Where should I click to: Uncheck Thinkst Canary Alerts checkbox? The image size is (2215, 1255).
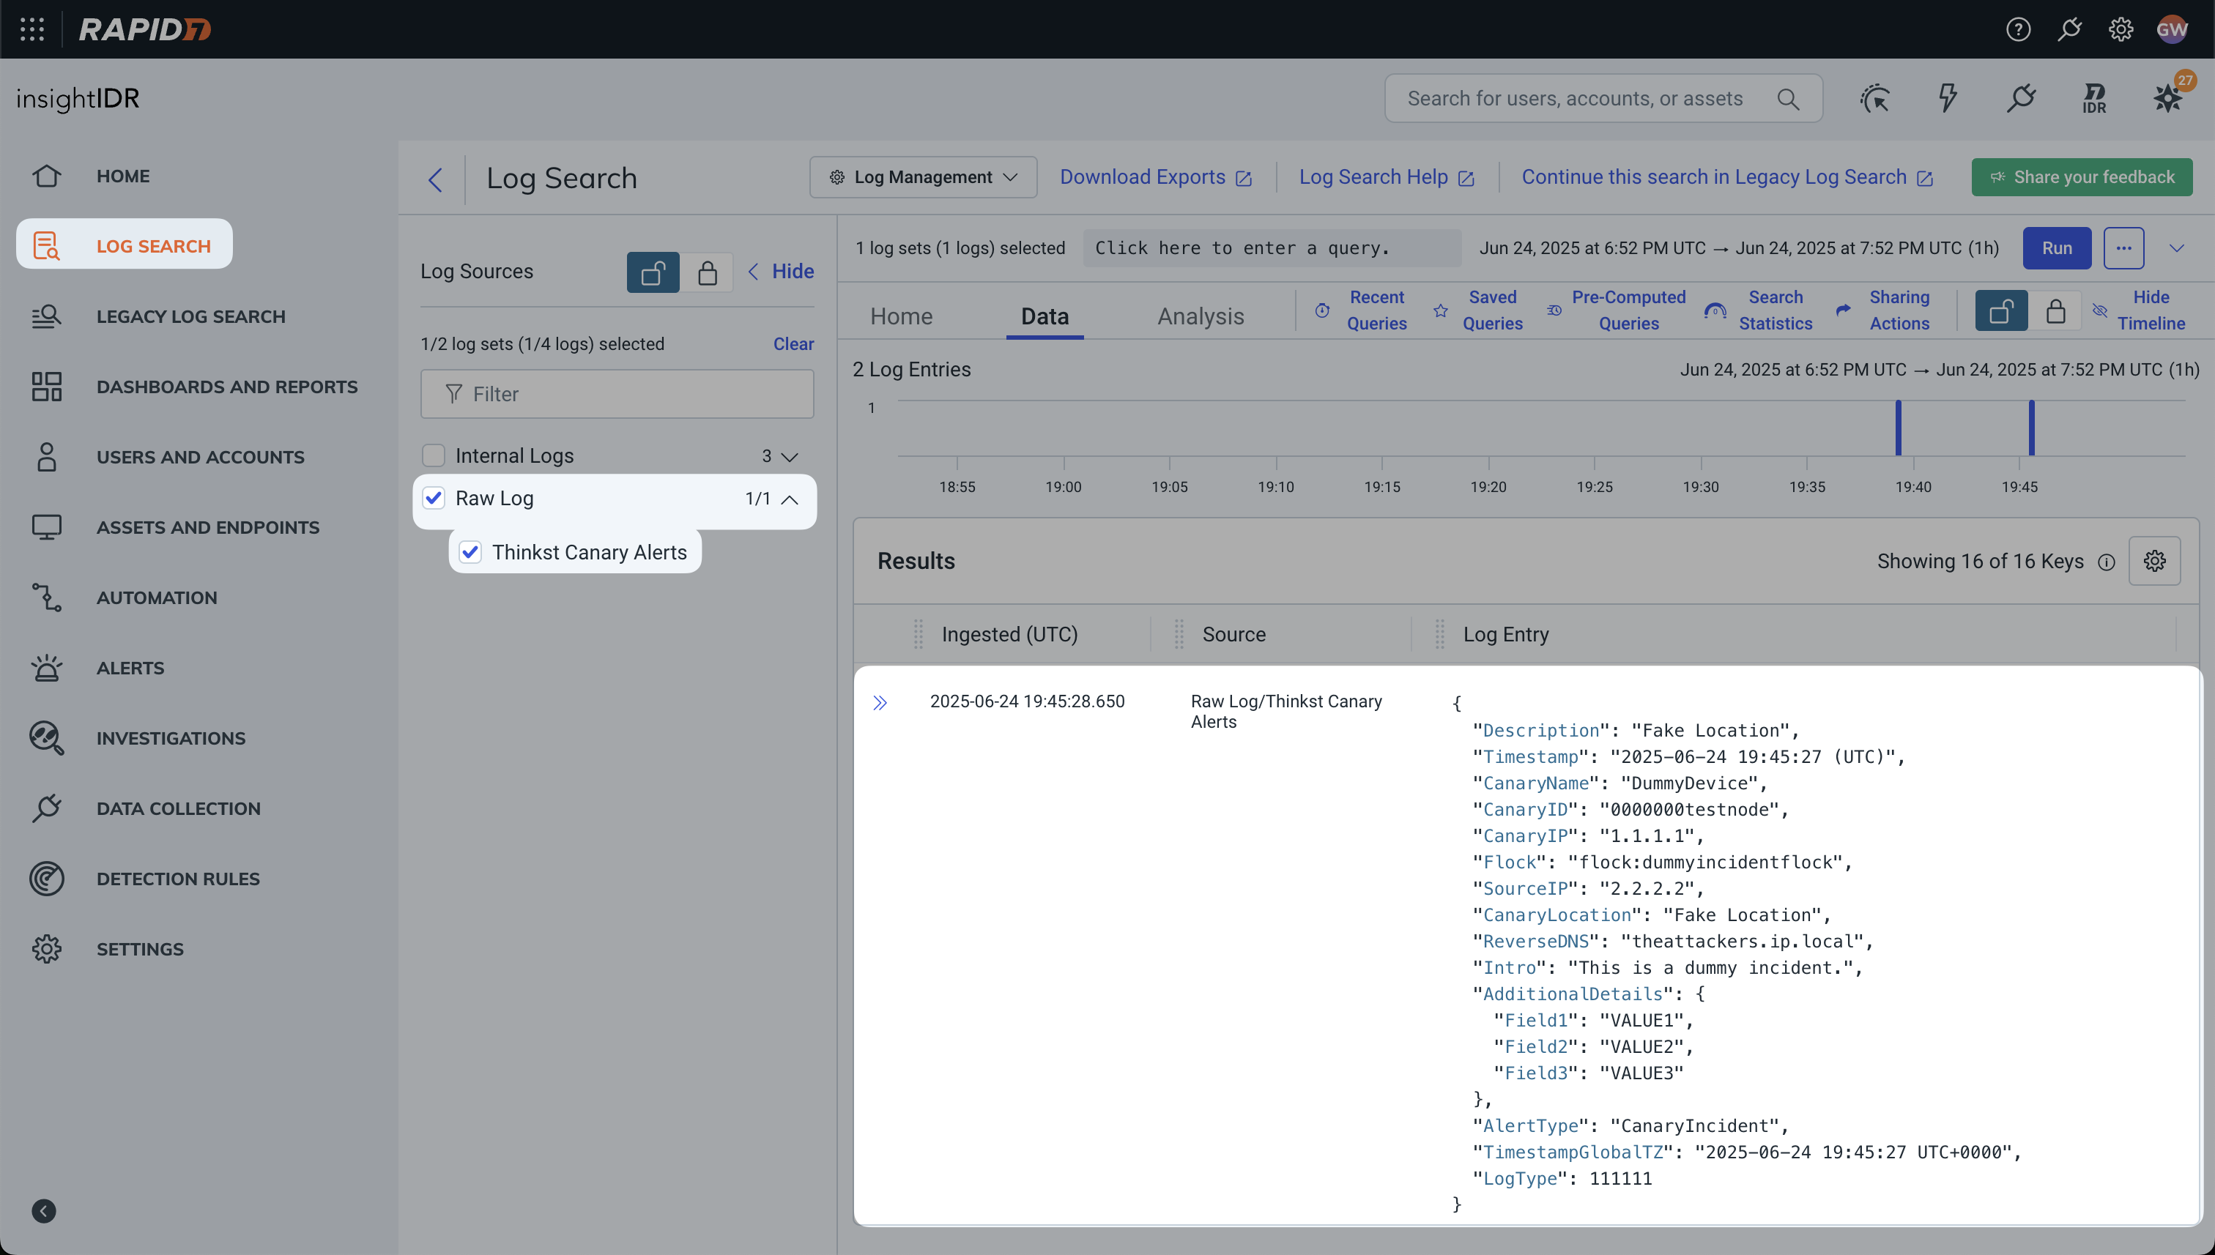(x=470, y=551)
